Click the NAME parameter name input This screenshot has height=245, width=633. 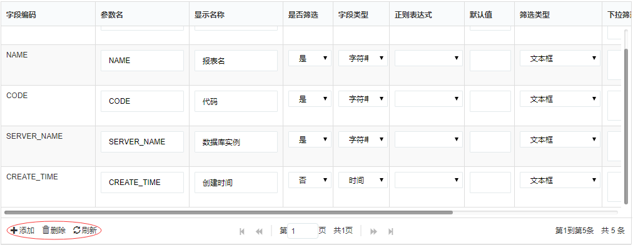(142, 61)
